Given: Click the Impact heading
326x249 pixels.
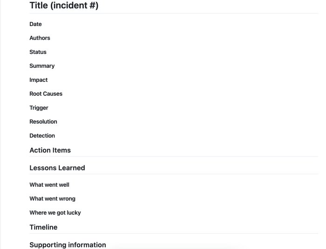Looking at the screenshot, I should 39,80.
